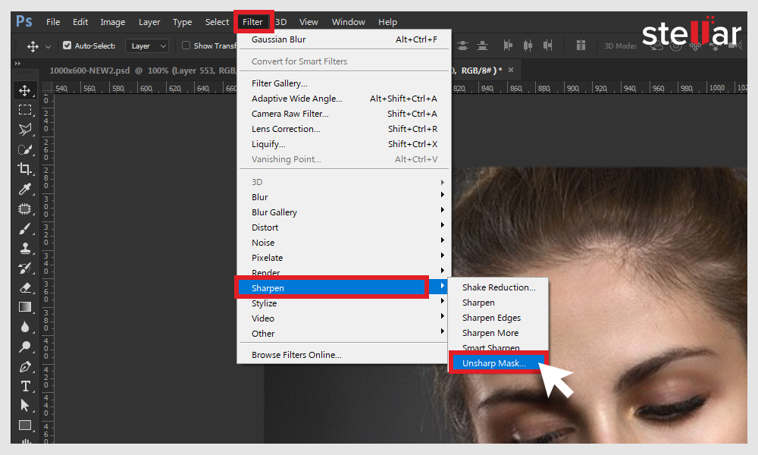Open the File menu

(x=53, y=22)
